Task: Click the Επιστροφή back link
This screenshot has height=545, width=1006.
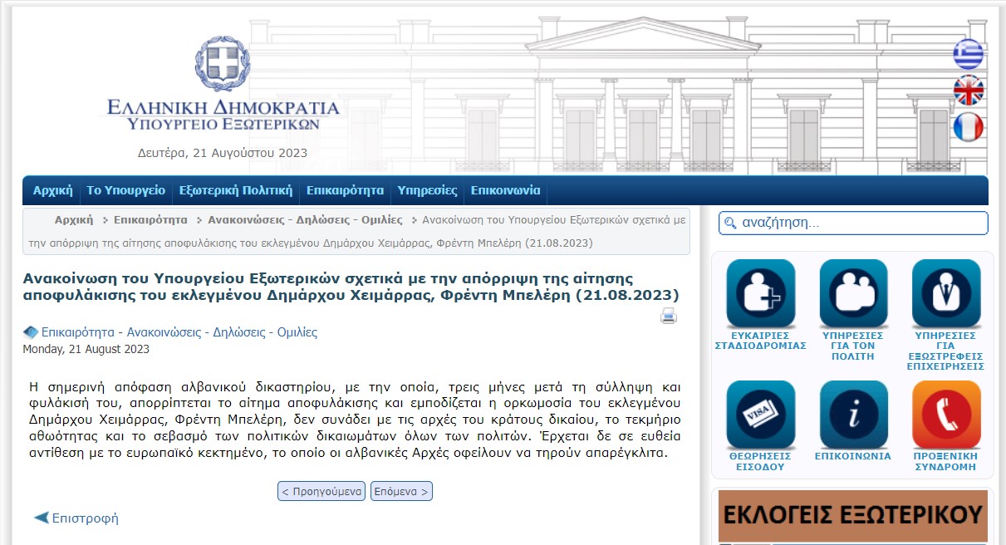Action: point(85,518)
